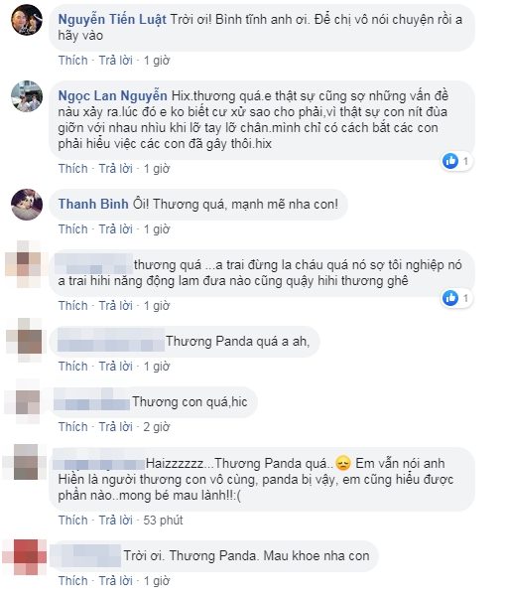506x598 pixels.
Task: Like Nguyễn Tiến Luật's comment with Thích
Action: (x=72, y=61)
